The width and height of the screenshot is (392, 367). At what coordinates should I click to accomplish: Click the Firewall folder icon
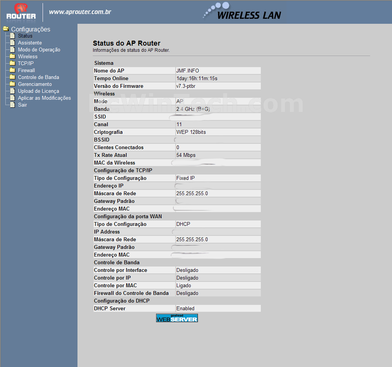(13, 70)
